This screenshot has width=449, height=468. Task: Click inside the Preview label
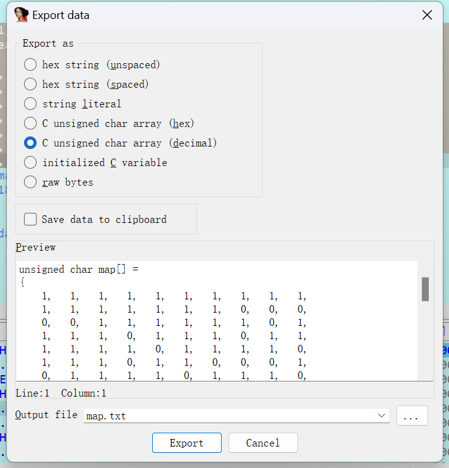point(35,248)
